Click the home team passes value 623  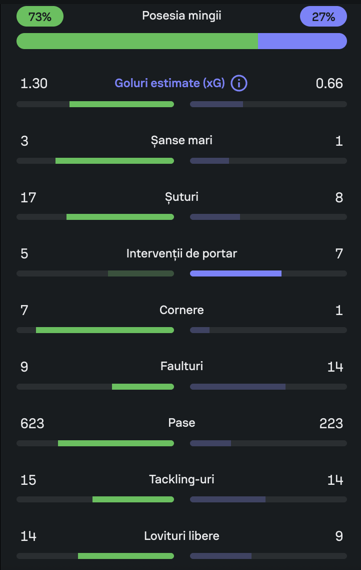(x=32, y=423)
